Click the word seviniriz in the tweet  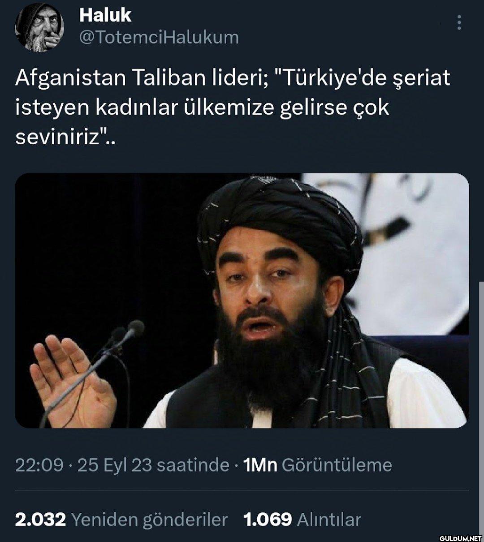click(x=57, y=138)
